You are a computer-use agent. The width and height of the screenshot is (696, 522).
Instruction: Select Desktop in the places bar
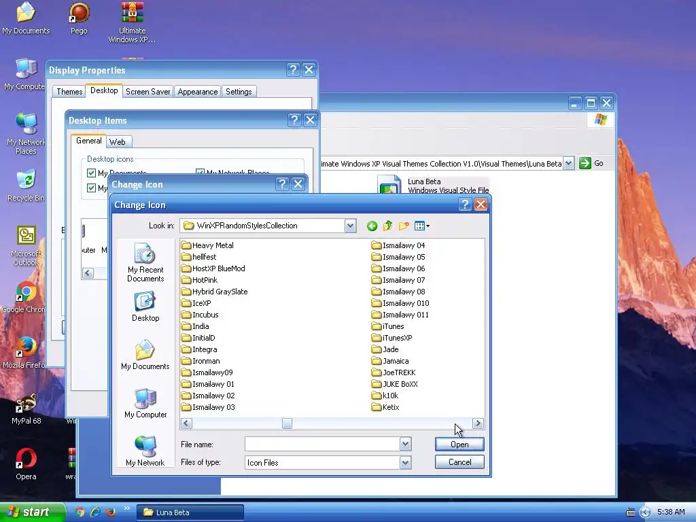coord(145,307)
